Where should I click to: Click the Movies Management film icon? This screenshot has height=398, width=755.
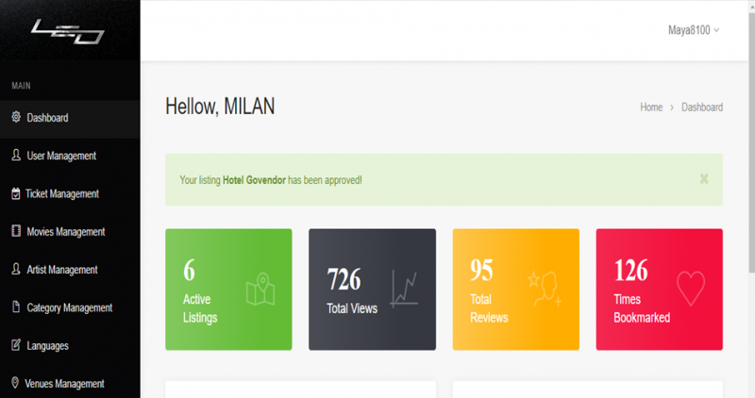point(16,231)
